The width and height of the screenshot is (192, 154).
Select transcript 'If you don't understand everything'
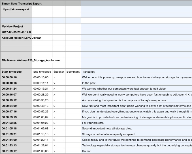click(x=136, y=111)
